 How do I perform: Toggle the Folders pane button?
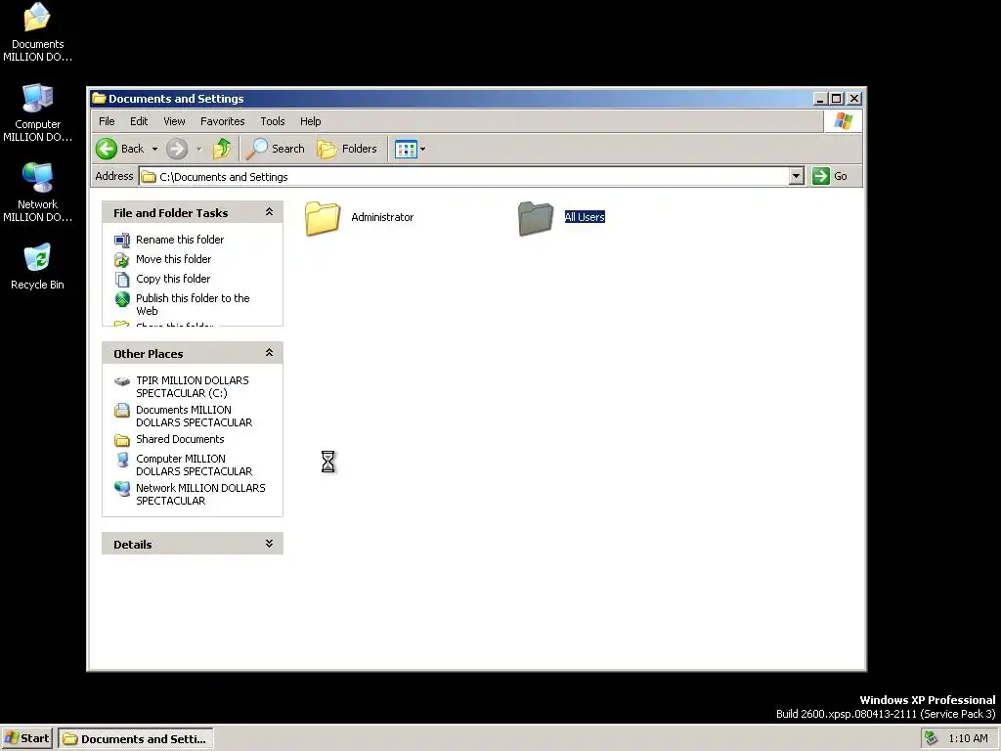tap(347, 149)
